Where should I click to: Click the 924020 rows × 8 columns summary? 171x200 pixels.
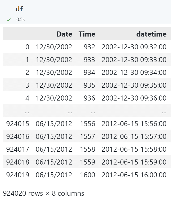pos(44,193)
